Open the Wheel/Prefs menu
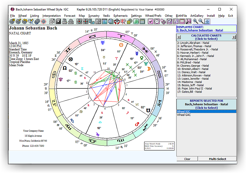Screen dimensions: 246x173 coord(153,16)
